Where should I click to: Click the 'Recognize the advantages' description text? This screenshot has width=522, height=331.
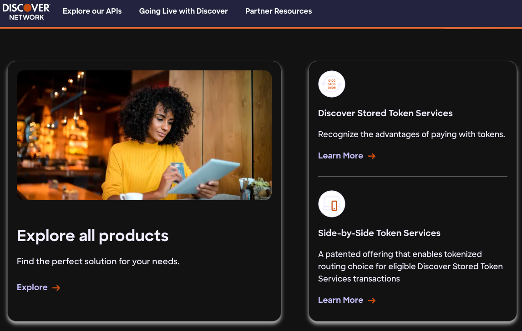click(411, 134)
